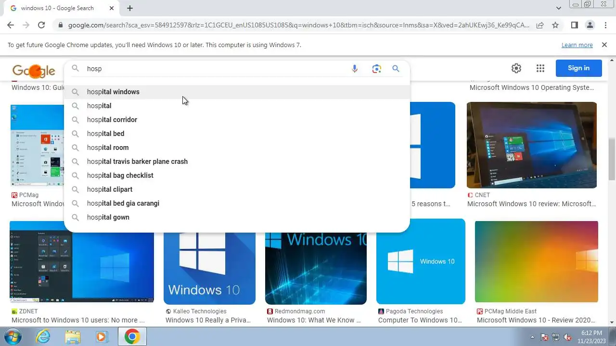Open the tab search dropdown arrow

558,8
